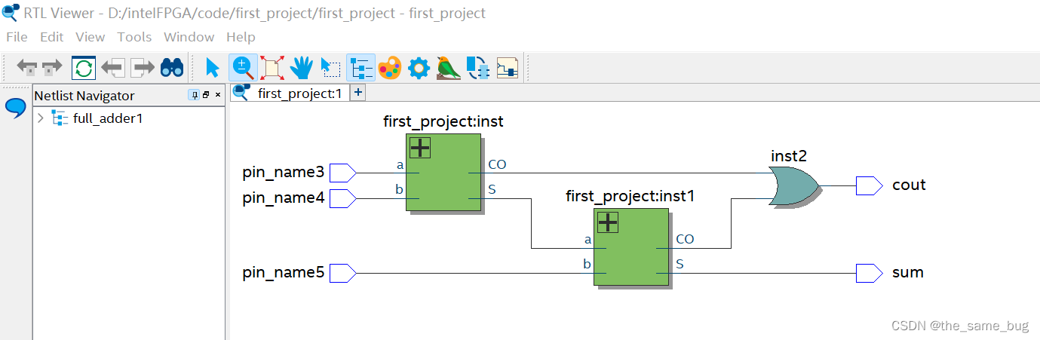Click the CO port of first_project:inst

click(x=497, y=164)
